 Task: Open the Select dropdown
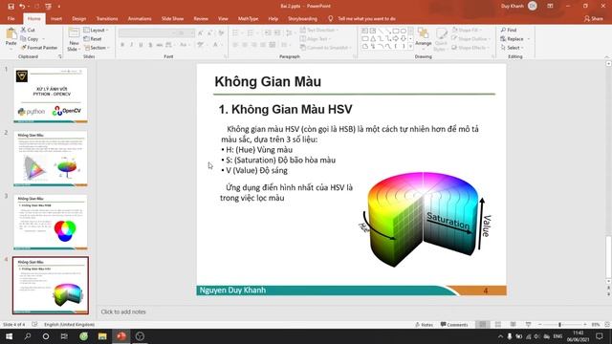(x=513, y=48)
